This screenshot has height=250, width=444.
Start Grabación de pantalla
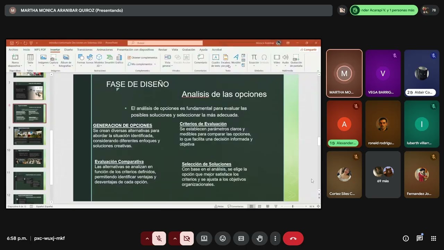click(x=296, y=61)
